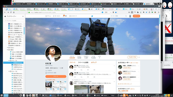Expand the Twitter bookmarks folder
This screenshot has height=97, width=173.
pyautogui.click(x=7, y=48)
